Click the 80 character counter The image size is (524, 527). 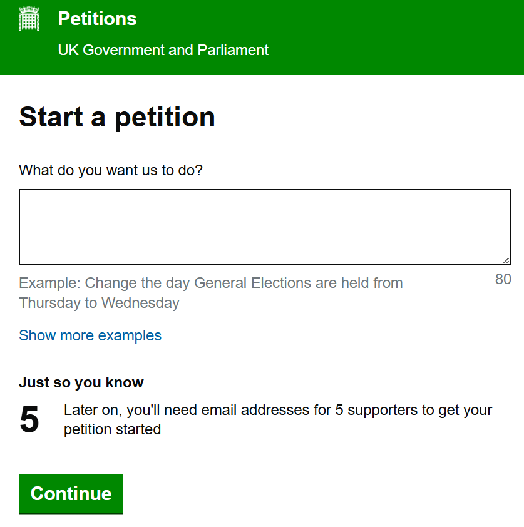[x=503, y=280]
